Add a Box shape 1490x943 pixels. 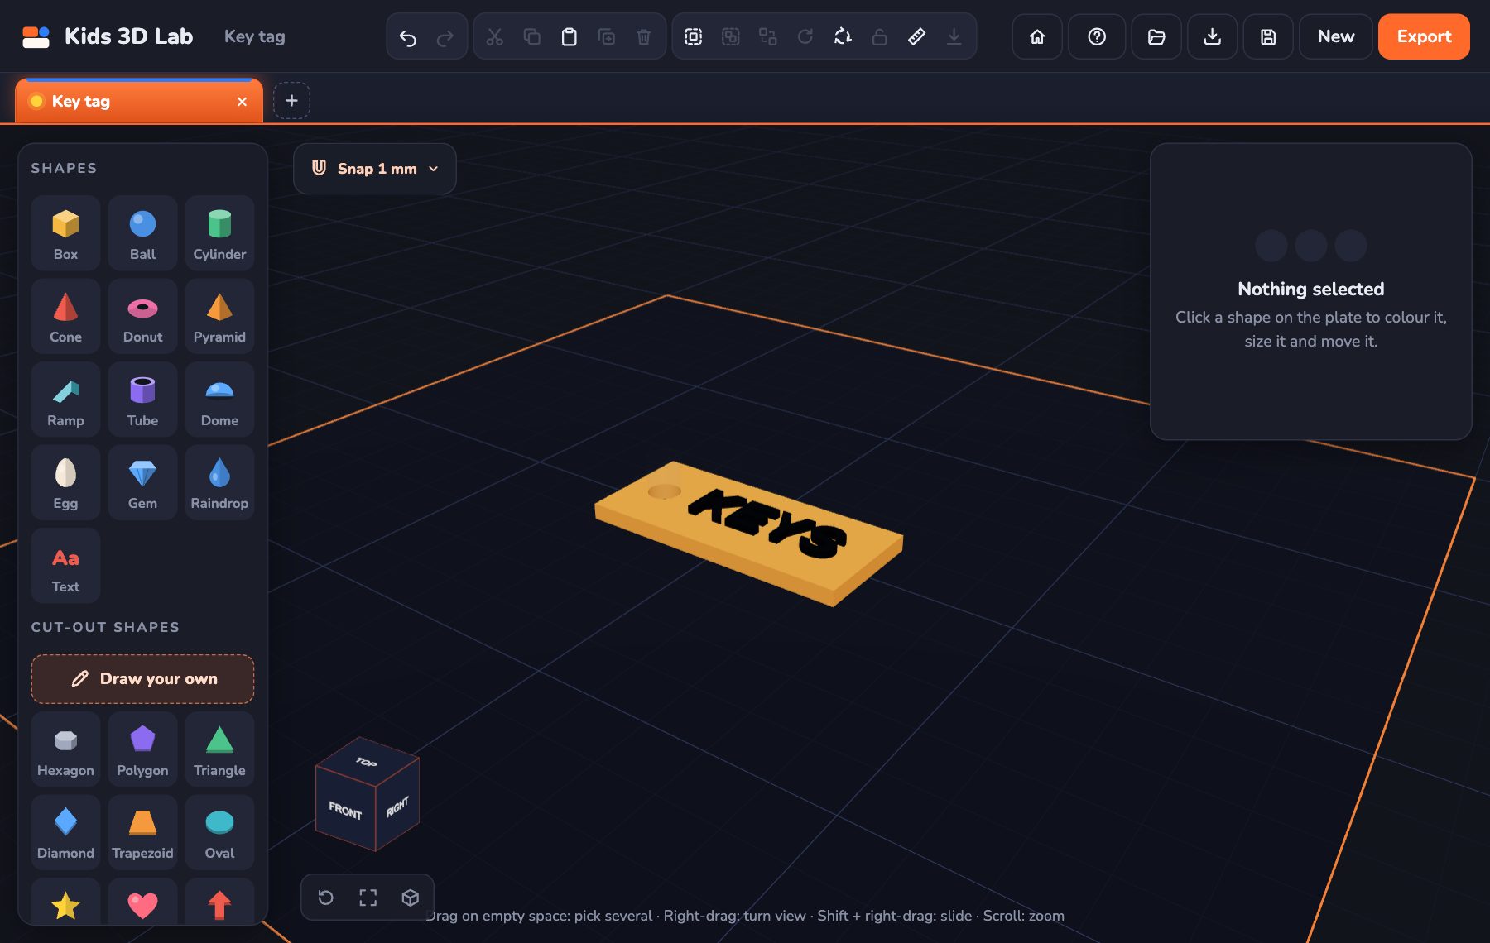(x=65, y=233)
